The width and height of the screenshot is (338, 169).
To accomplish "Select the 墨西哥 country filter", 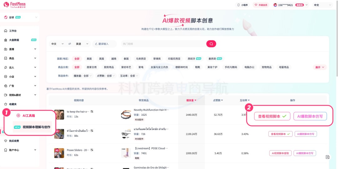I will tap(215, 59).
